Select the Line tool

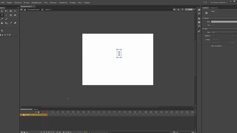(x=6, y=15)
